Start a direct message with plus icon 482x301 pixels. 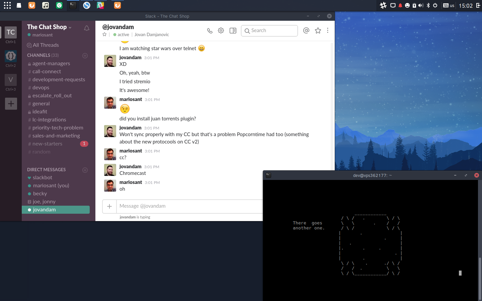(85, 170)
